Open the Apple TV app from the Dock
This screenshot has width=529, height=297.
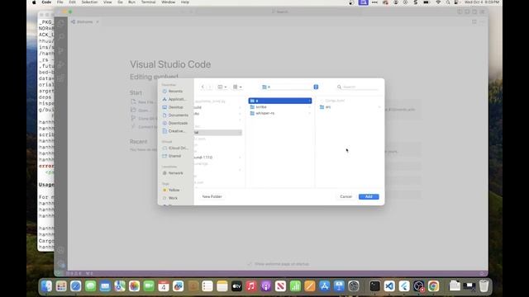tap(236, 286)
